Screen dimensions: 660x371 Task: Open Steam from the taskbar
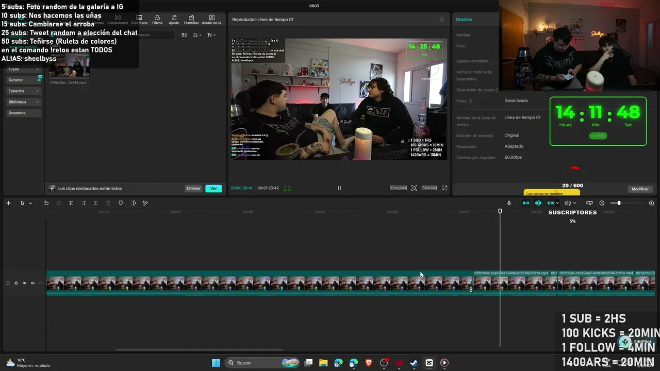tap(414, 363)
